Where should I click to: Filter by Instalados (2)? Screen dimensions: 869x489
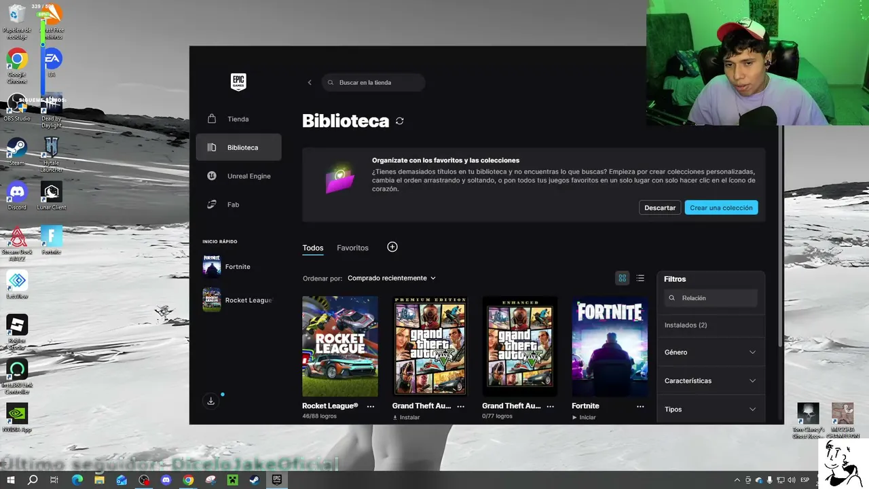click(x=686, y=325)
